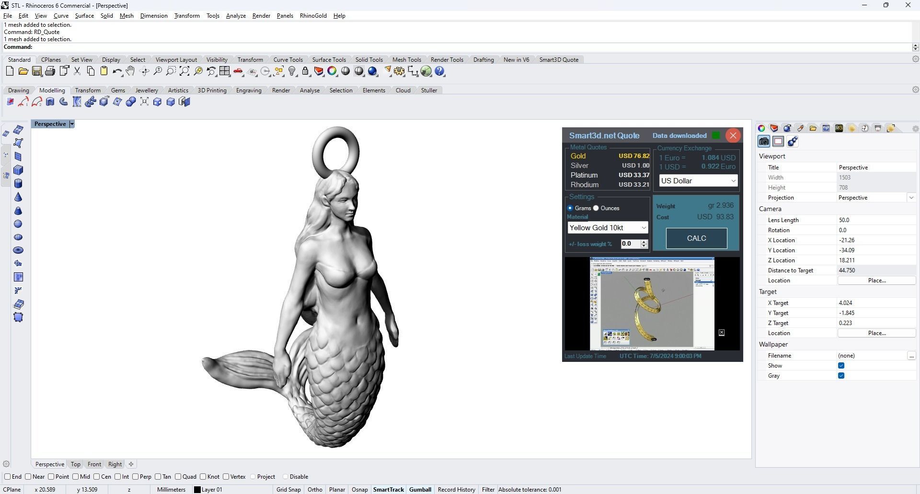Open the Analyze menu
This screenshot has height=494, width=920.
[x=236, y=16]
